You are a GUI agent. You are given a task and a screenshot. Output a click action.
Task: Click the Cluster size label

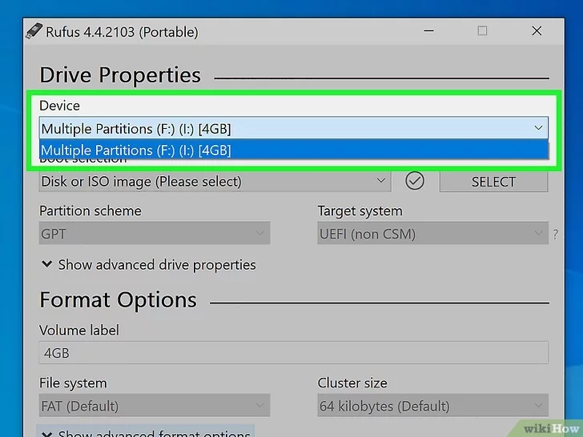click(352, 383)
